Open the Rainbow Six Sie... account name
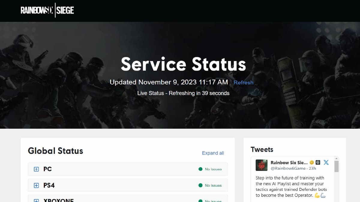The image size is (360, 202). [289, 162]
